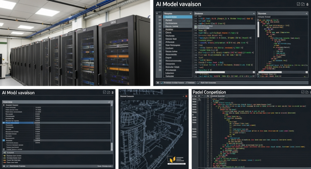Click the magnifier icon before Rcocuk tab label
The image size is (311, 169).
click(208, 96)
